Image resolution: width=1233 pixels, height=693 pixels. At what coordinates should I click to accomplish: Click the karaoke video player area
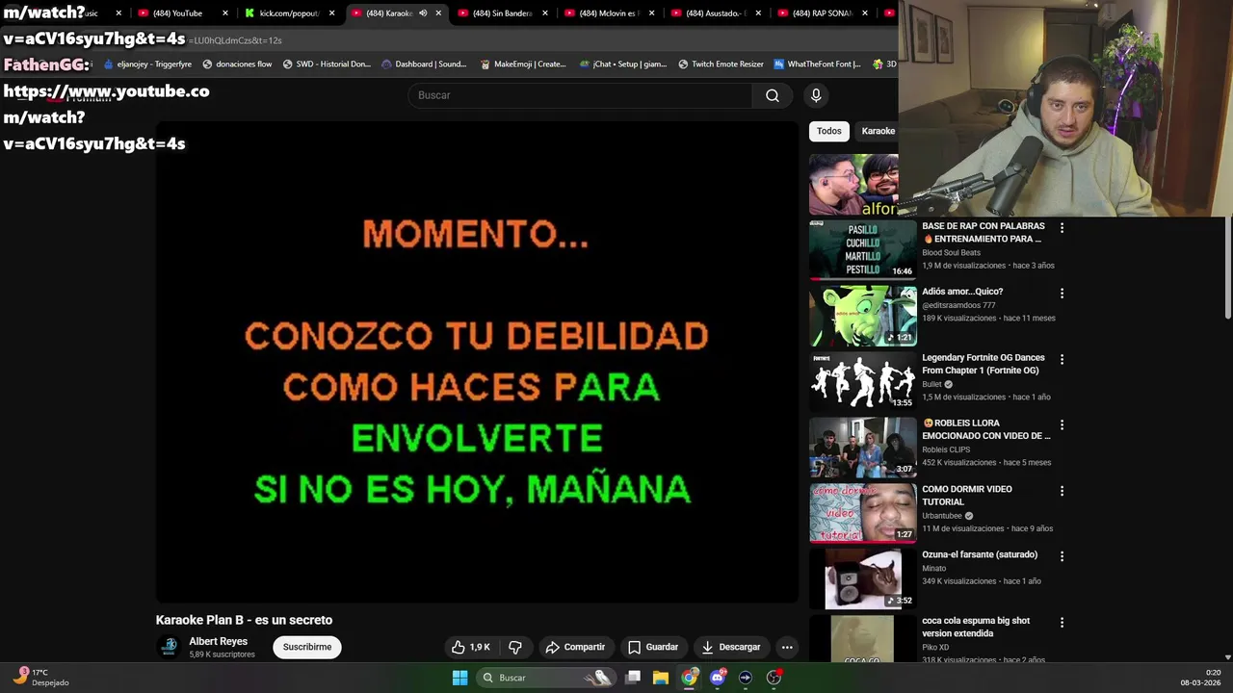(x=477, y=362)
